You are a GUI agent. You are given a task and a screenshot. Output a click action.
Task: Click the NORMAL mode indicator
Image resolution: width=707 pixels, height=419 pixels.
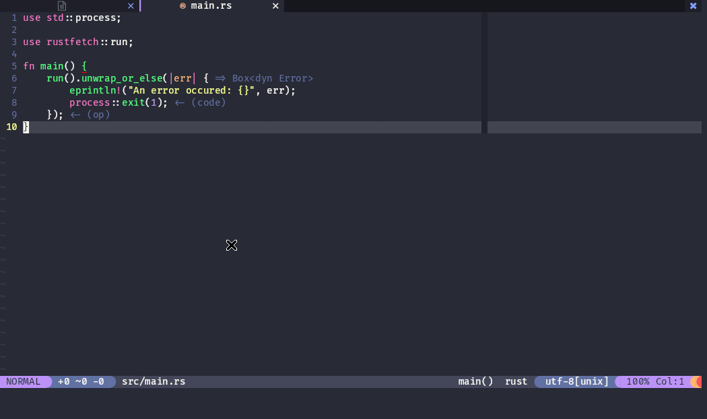24,381
